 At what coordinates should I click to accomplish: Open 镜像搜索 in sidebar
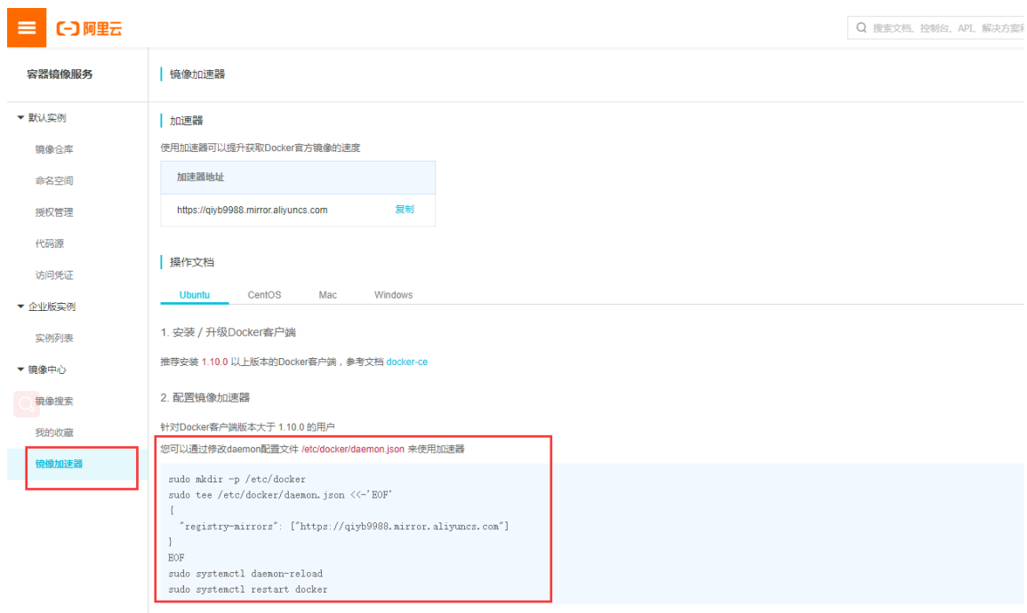tap(54, 401)
